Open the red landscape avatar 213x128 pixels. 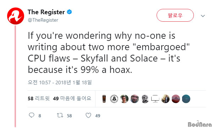[176, 99]
